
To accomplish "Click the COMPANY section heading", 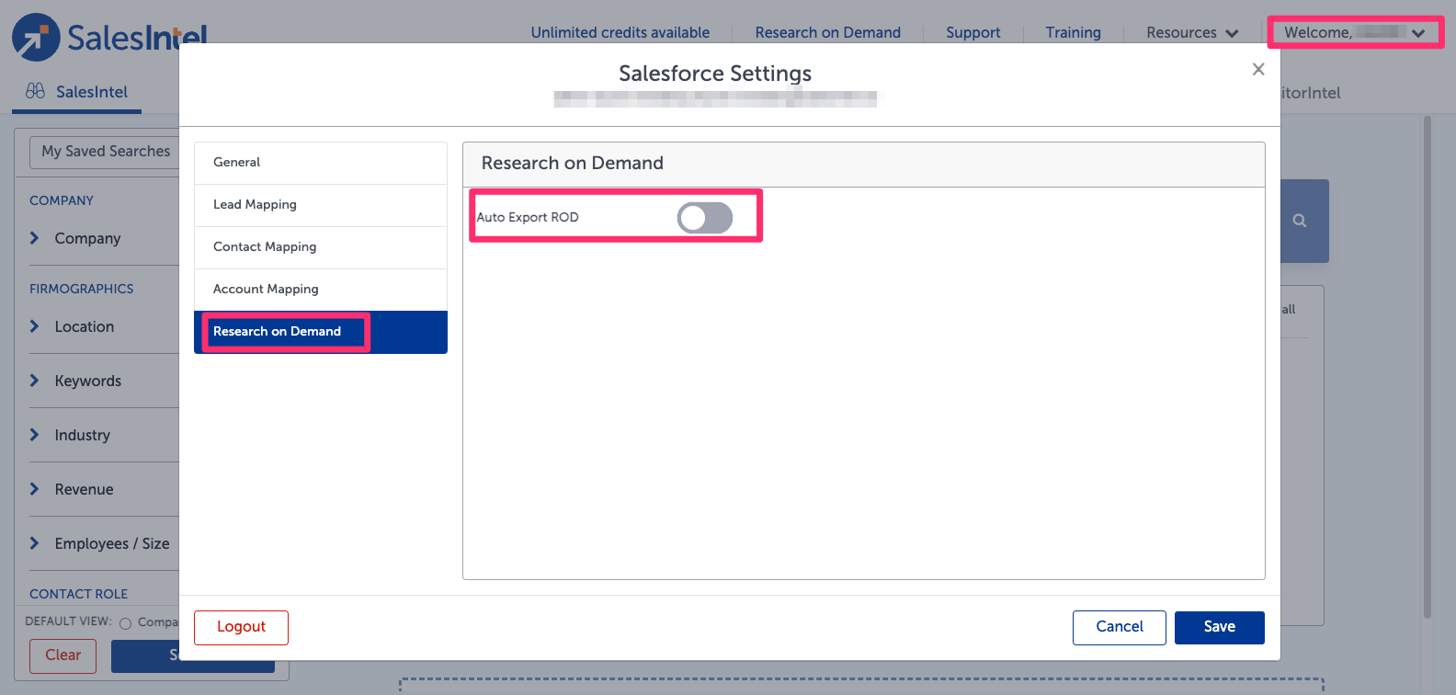I will point(62,201).
